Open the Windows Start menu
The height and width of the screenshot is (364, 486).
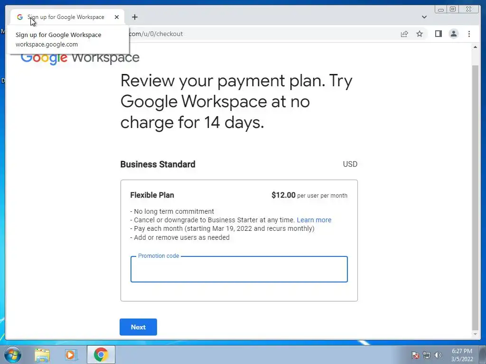[13, 355]
